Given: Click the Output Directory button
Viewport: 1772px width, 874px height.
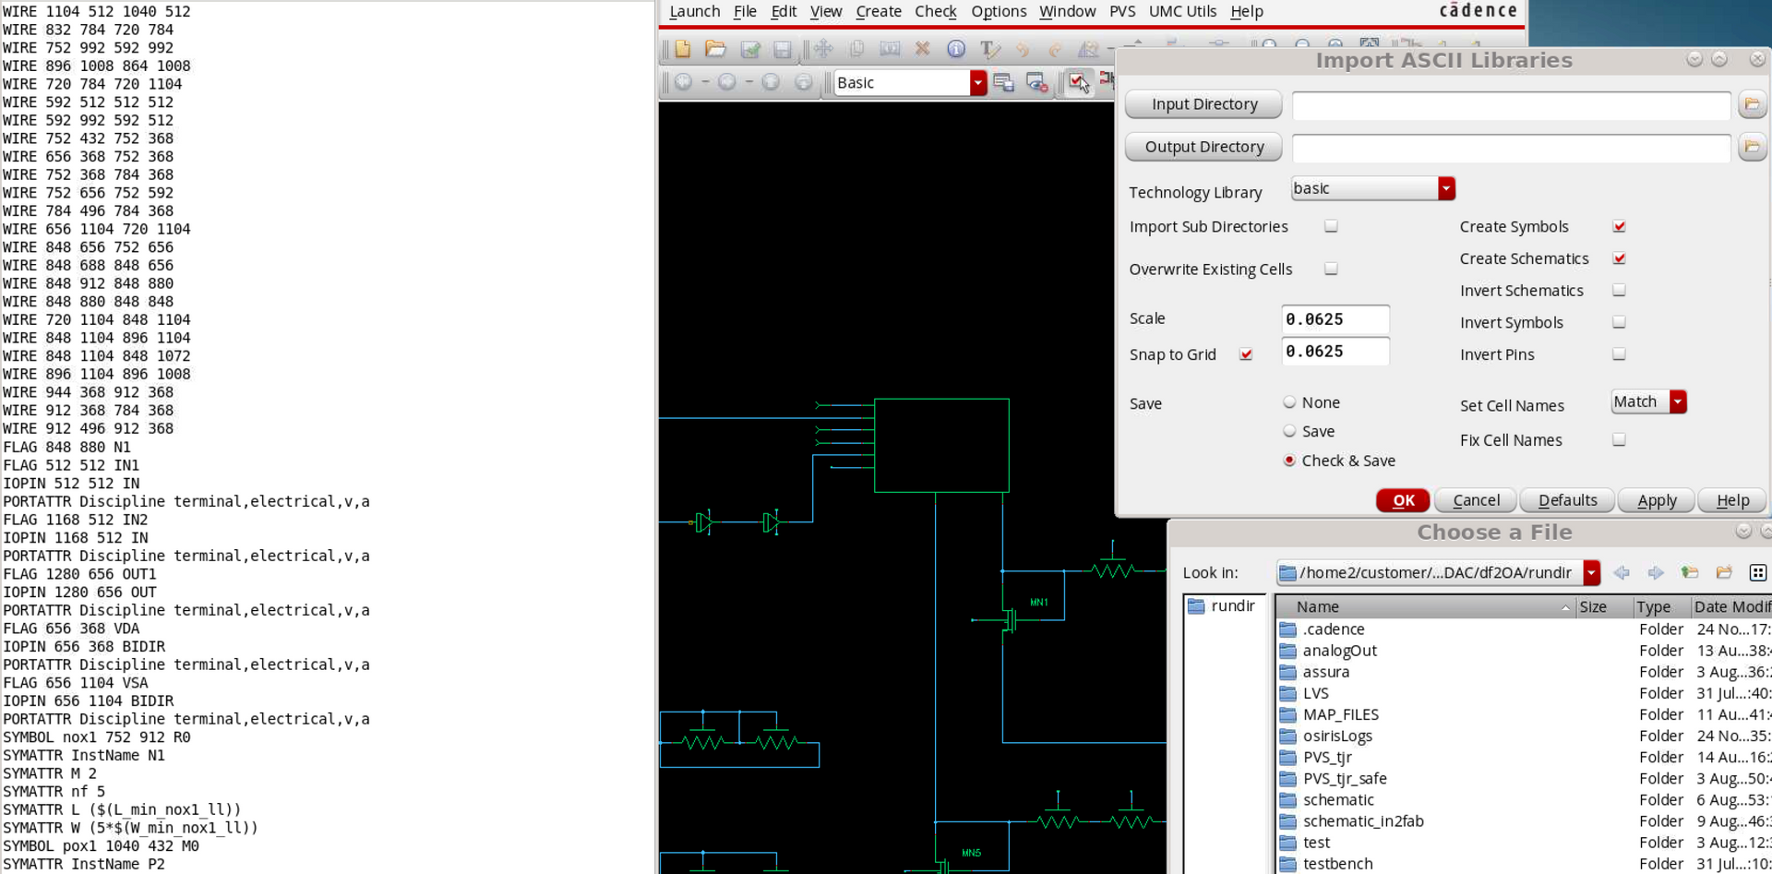Looking at the screenshot, I should tap(1203, 147).
